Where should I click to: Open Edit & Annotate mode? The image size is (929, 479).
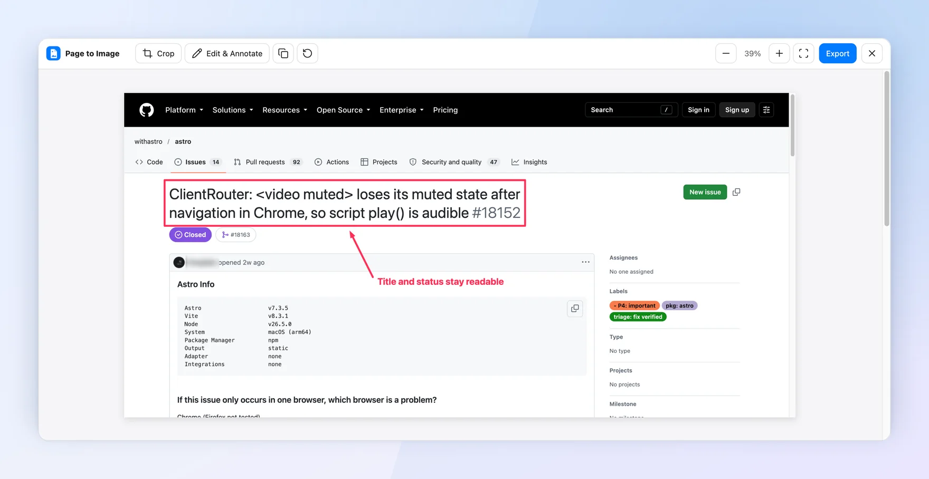[227, 53]
